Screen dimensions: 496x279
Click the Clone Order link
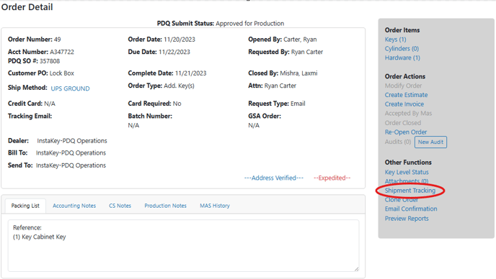(402, 200)
